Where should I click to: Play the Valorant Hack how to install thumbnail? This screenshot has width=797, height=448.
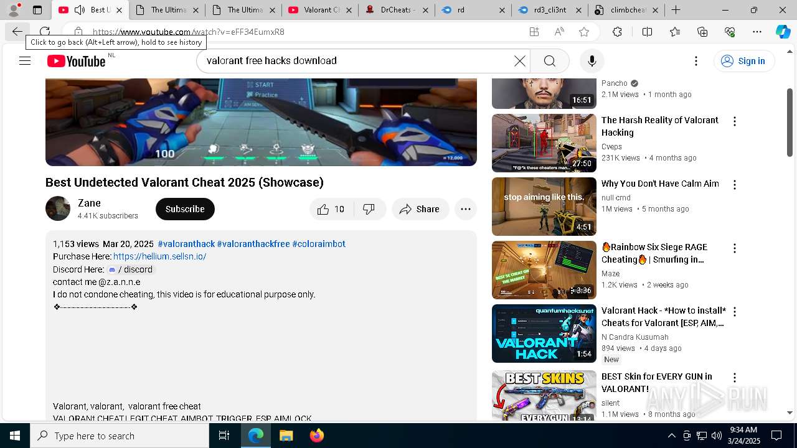tap(544, 334)
